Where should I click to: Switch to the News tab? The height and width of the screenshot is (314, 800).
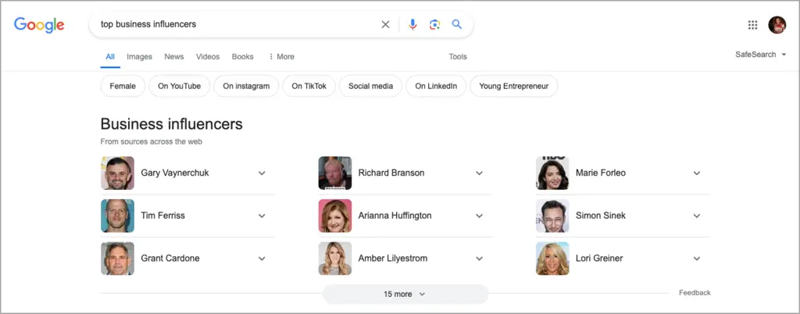coord(174,57)
